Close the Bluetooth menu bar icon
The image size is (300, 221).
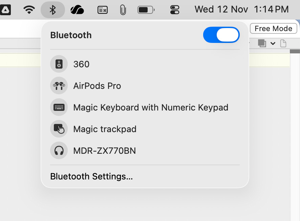pos(52,9)
